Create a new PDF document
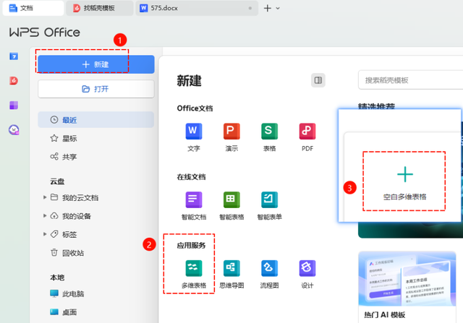The width and height of the screenshot is (463, 323). coord(307,137)
